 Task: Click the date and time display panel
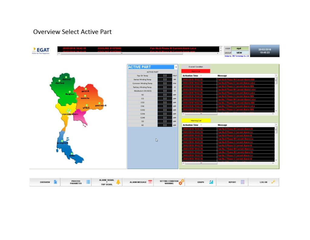[265, 51]
